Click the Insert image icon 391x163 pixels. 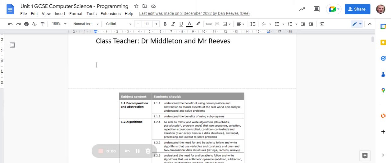(x=225, y=24)
